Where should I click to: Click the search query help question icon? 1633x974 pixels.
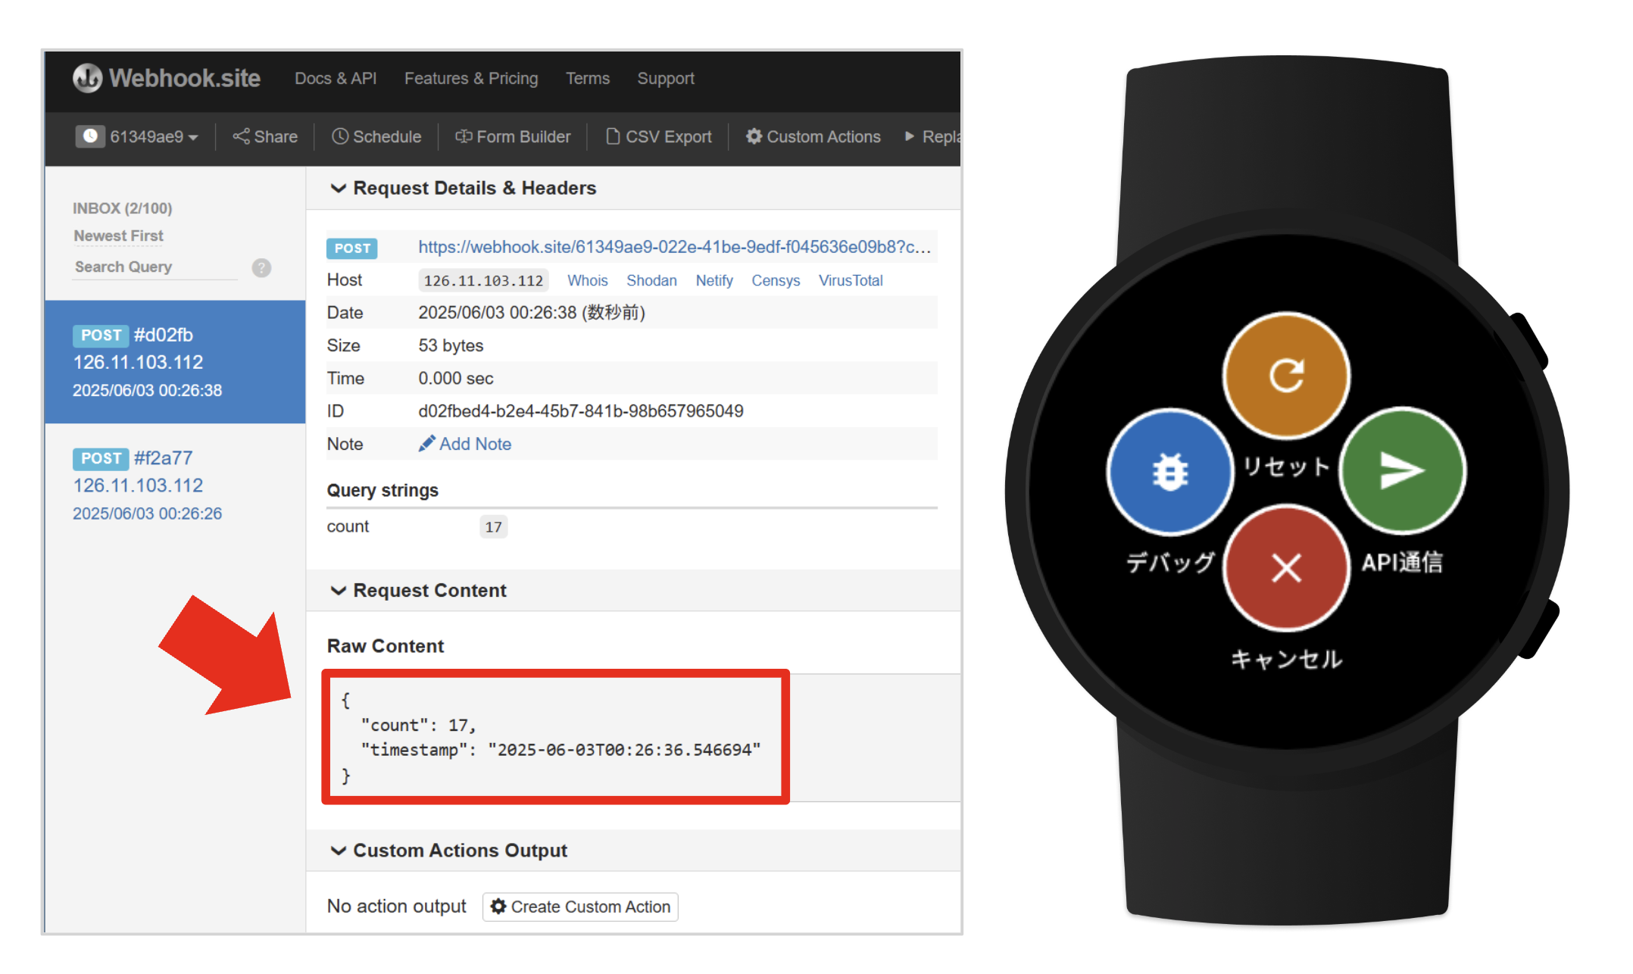(x=261, y=267)
